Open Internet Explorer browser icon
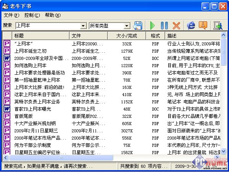229x172 pixels. 191,26
